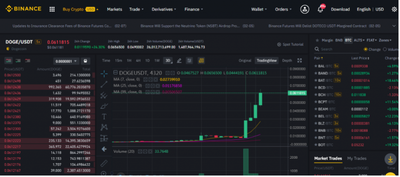Select the Text annotation tool
The width and height of the screenshot is (400, 177).
[x=104, y=117]
